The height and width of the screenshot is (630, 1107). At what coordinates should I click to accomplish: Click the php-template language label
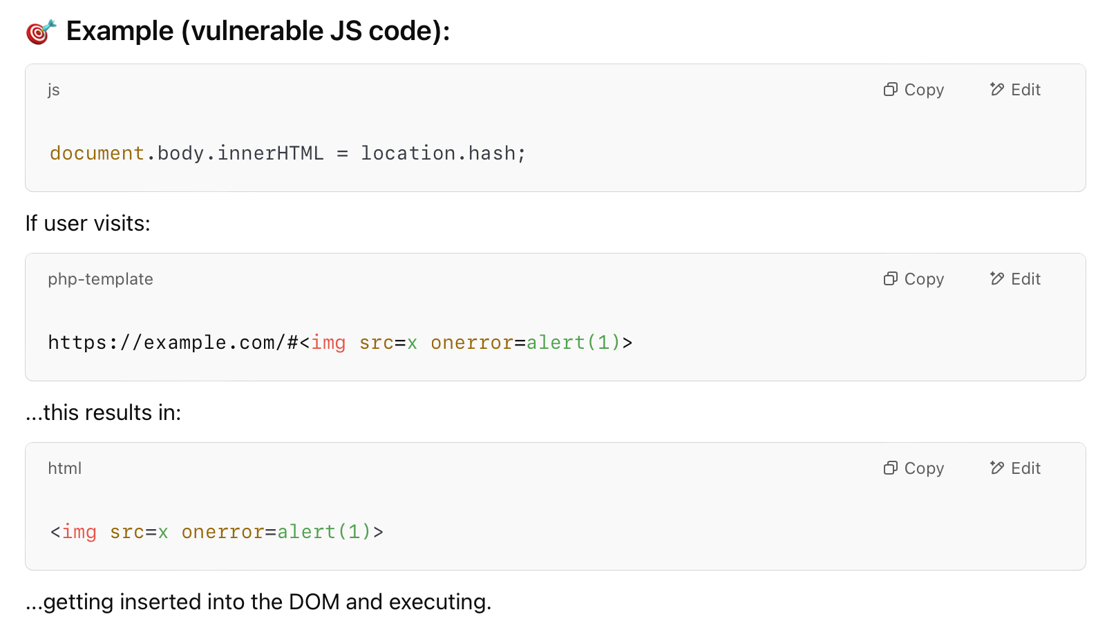tap(100, 279)
